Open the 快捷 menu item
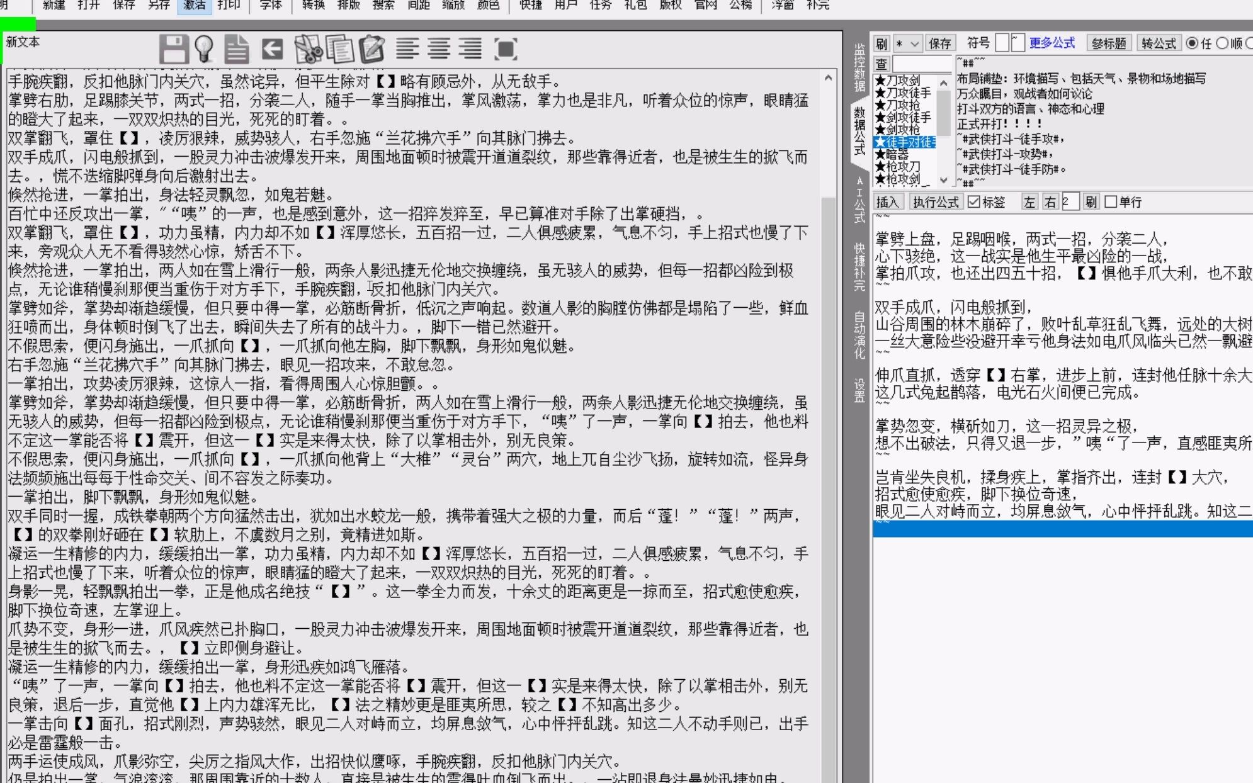Viewport: 1253px width, 783px height. pyautogui.click(x=531, y=5)
